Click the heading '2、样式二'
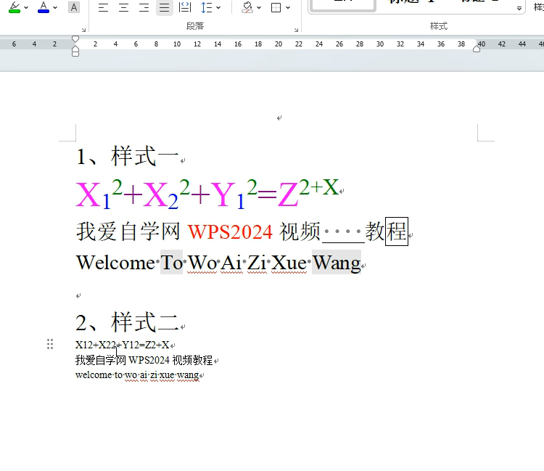 [x=128, y=321]
